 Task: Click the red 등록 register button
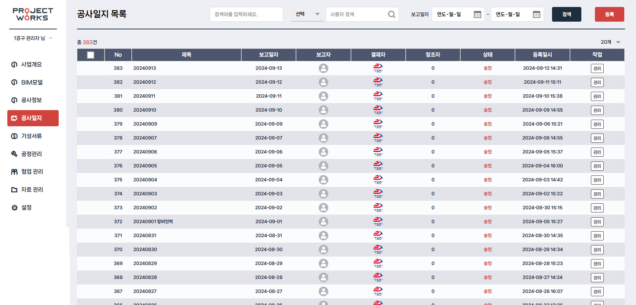(609, 14)
